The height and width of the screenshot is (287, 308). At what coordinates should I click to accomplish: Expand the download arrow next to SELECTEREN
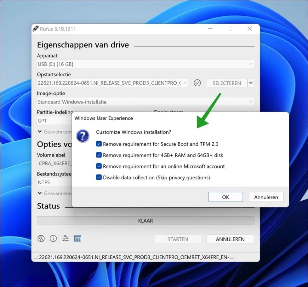pos(251,83)
